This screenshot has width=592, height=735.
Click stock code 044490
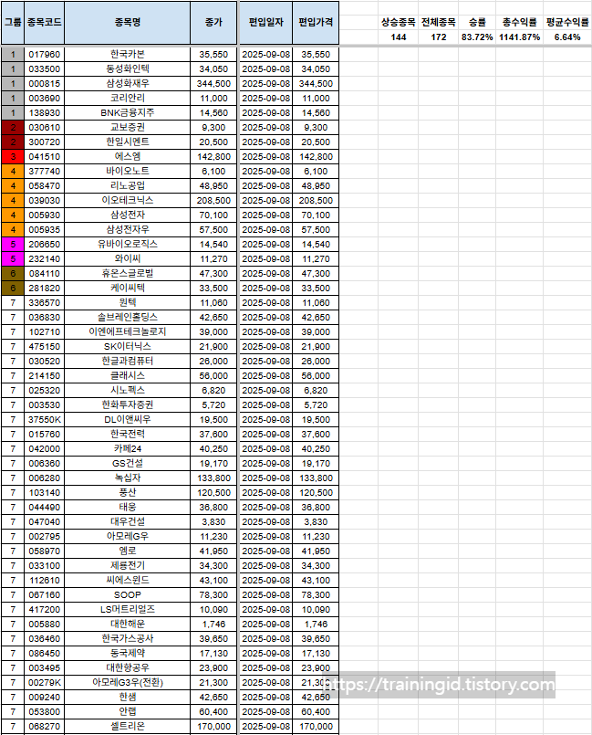click(44, 507)
